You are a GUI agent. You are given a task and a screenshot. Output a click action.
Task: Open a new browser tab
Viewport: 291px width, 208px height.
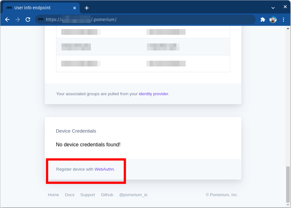[86, 8]
